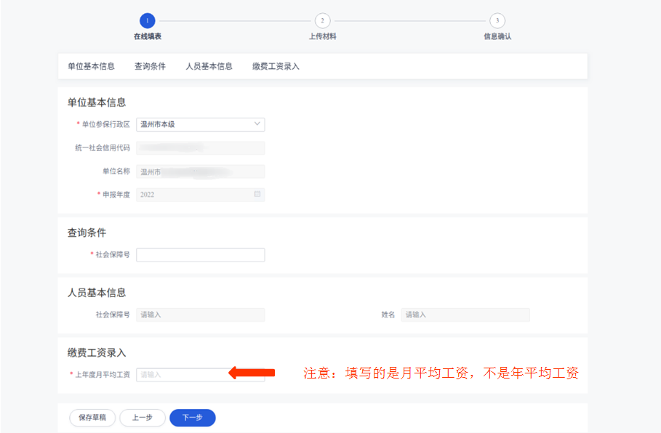Go back with the 上一步 button
The width and height of the screenshot is (661, 433).
pyautogui.click(x=142, y=418)
